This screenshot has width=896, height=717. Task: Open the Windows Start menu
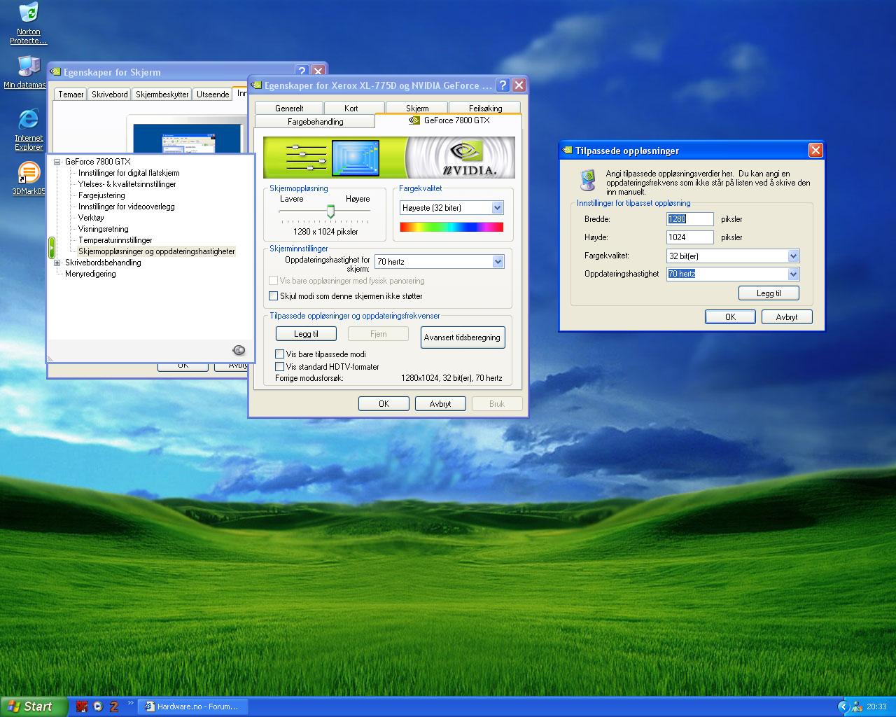(x=34, y=706)
